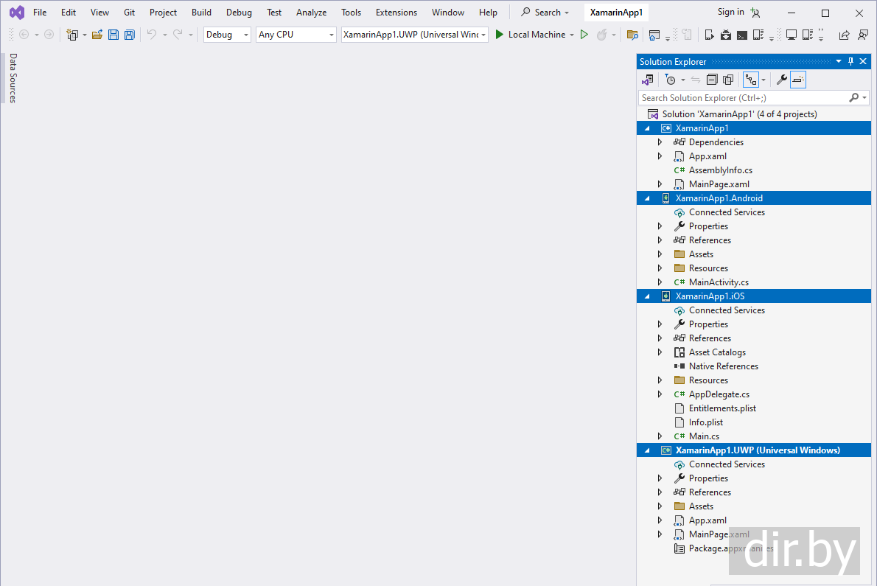Select Main.cs in the iOS project
The image size is (877, 586).
[704, 436]
